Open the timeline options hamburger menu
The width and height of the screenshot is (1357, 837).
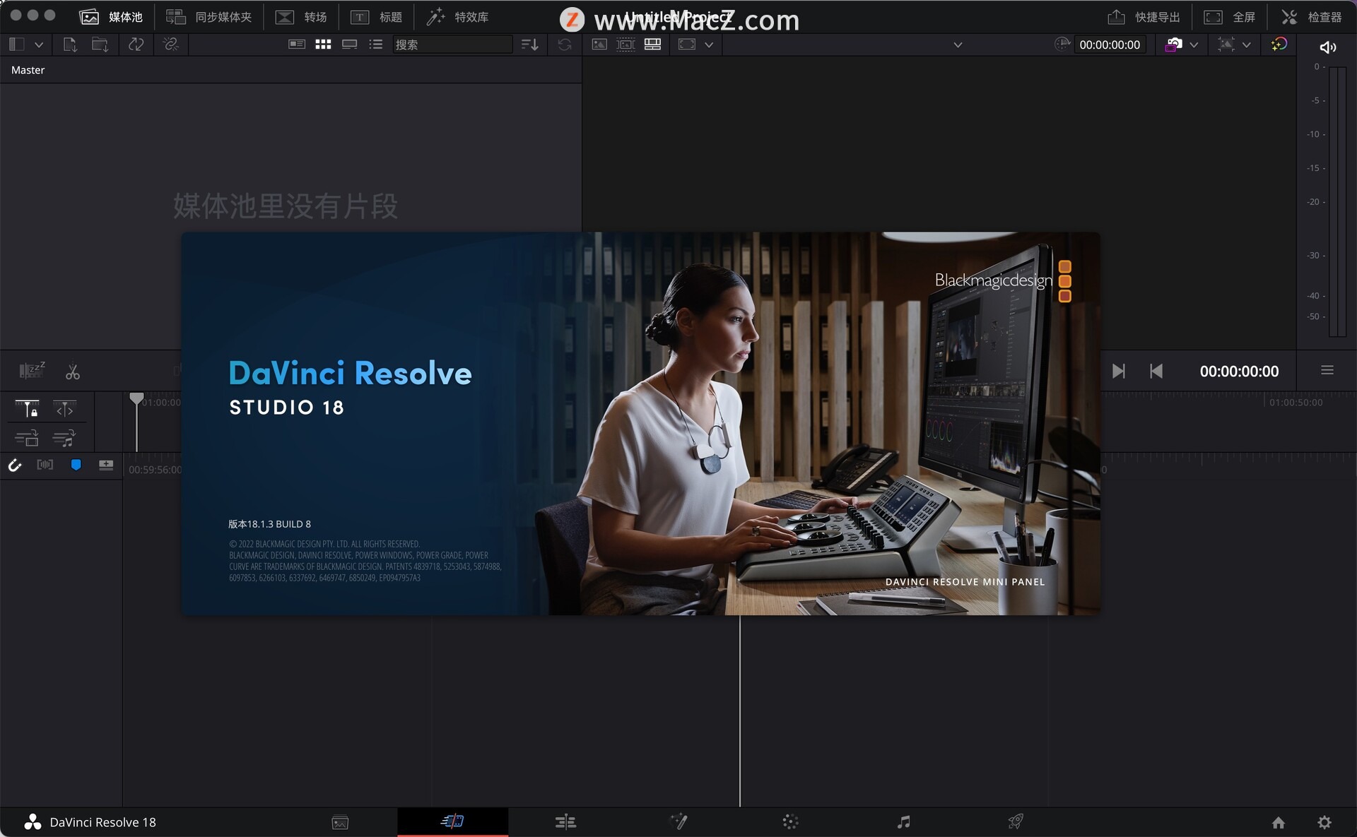[1327, 370]
